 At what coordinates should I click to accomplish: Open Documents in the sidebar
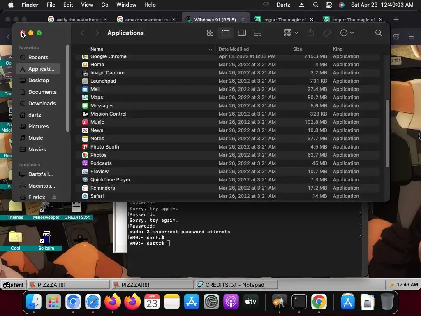(x=38, y=92)
